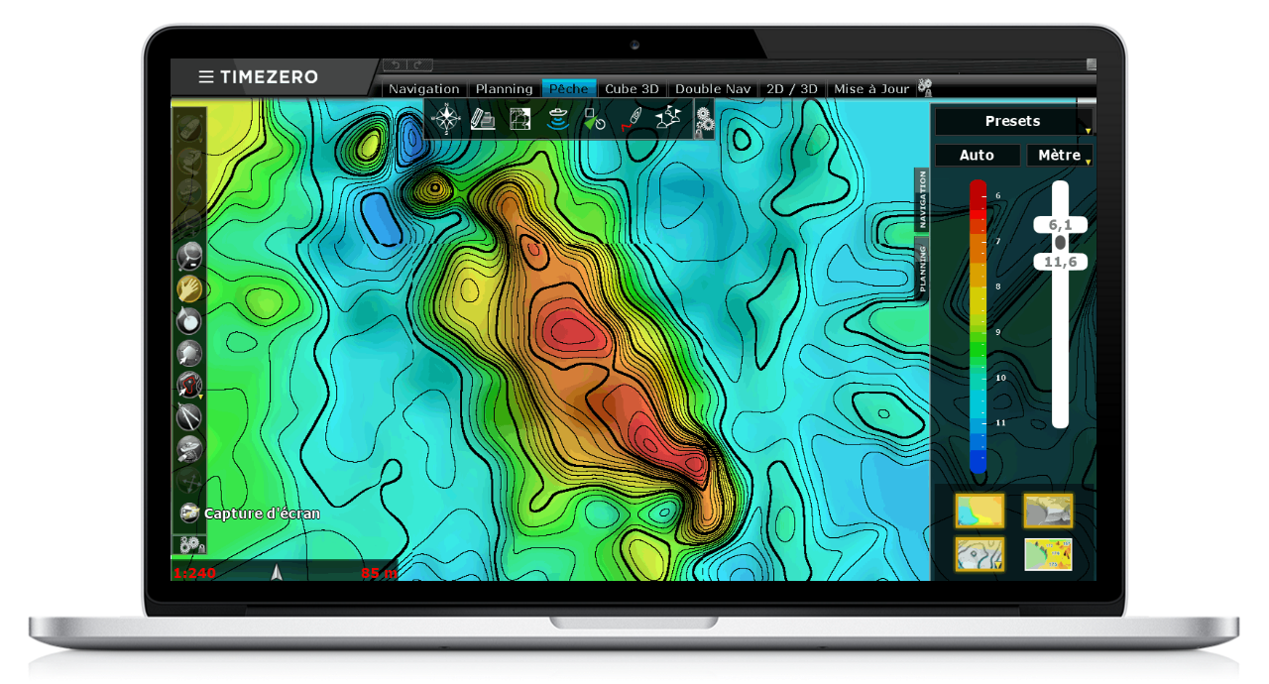1269x684 pixels.
Task: Switch to the Cube 3D tab
Action: click(x=632, y=89)
